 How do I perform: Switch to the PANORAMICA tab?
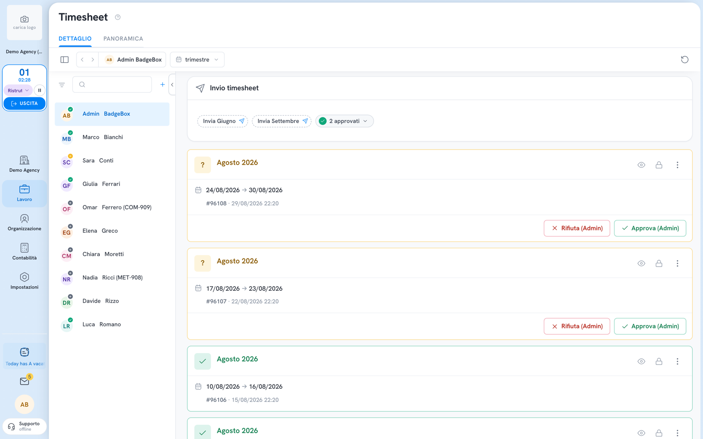(x=123, y=39)
